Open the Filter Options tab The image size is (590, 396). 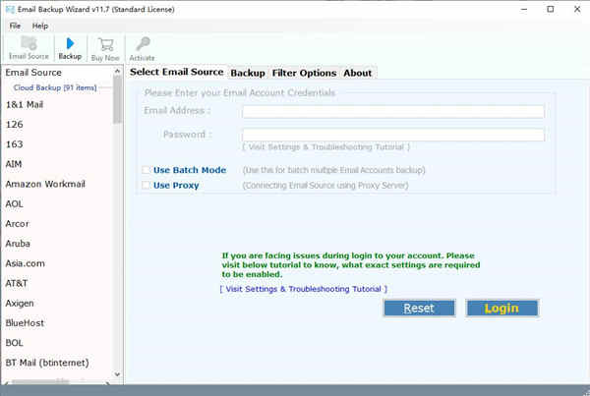pyautogui.click(x=304, y=73)
